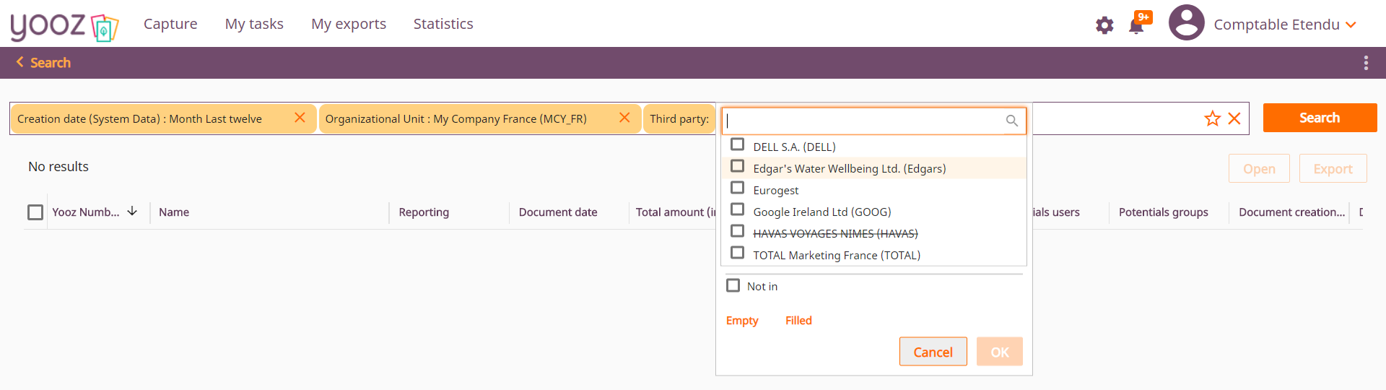
Task: Click the Yooz Numb... column header
Action: (86, 212)
